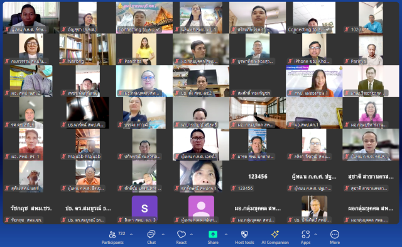This screenshot has width=402, height=247.
Task: Click muted mic icon on Prajuab Prajuab tile
Action: click(64, 156)
